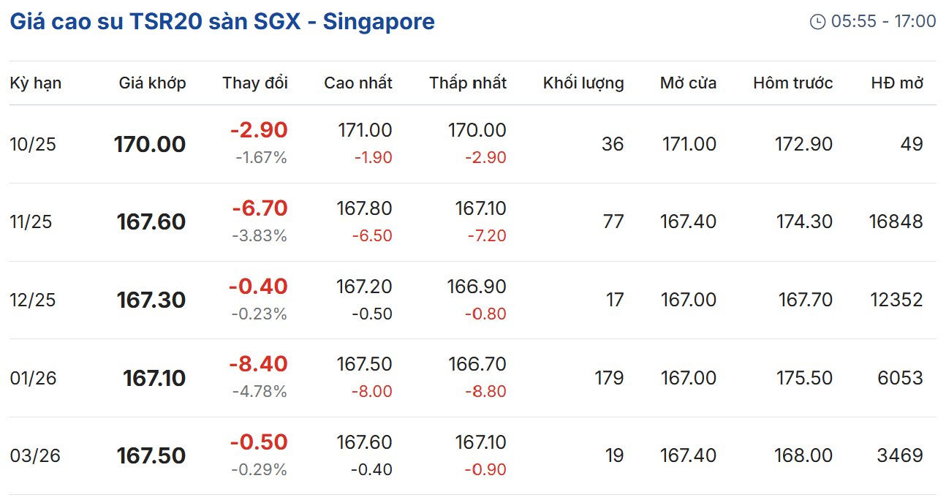Select the 03/26 contract term

35,456
